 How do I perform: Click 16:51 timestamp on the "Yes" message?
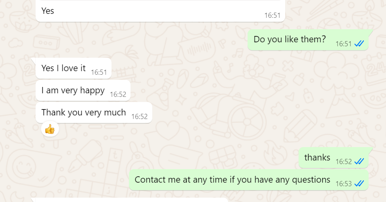(x=272, y=15)
